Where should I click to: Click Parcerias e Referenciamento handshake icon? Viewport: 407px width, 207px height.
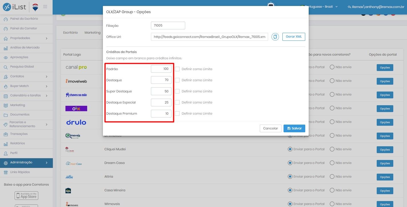(x=6, y=124)
